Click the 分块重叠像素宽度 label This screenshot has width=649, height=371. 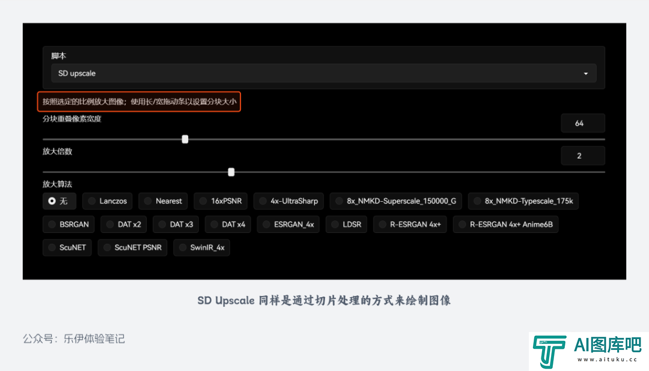[x=72, y=119]
